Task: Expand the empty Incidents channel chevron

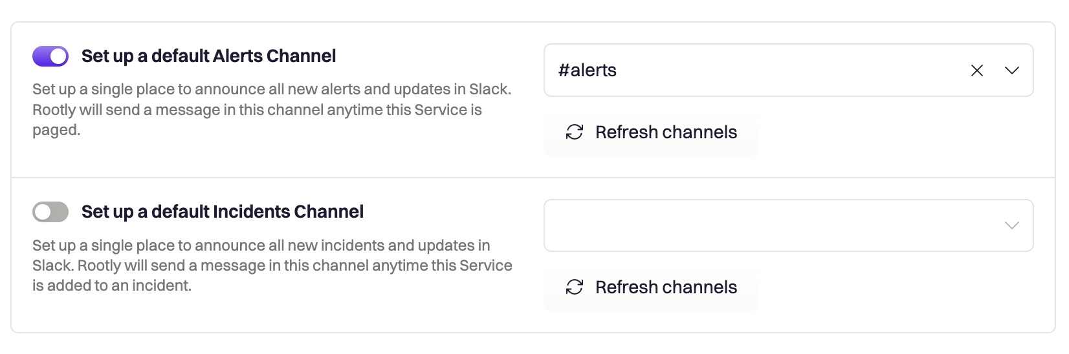Action: coord(1012,225)
